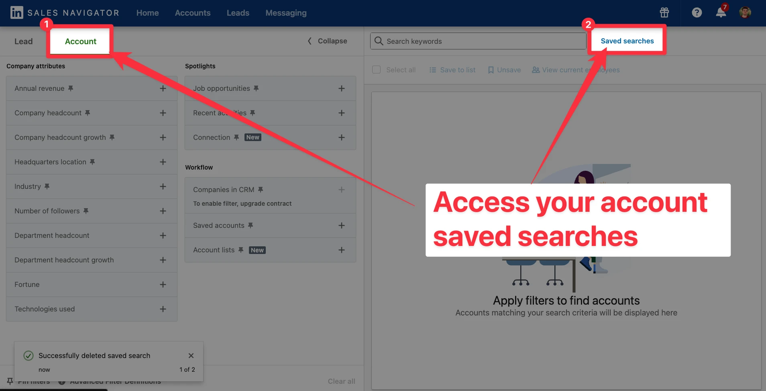Pin the Headquarters location filter
This screenshot has height=391, width=766.
tap(92, 162)
